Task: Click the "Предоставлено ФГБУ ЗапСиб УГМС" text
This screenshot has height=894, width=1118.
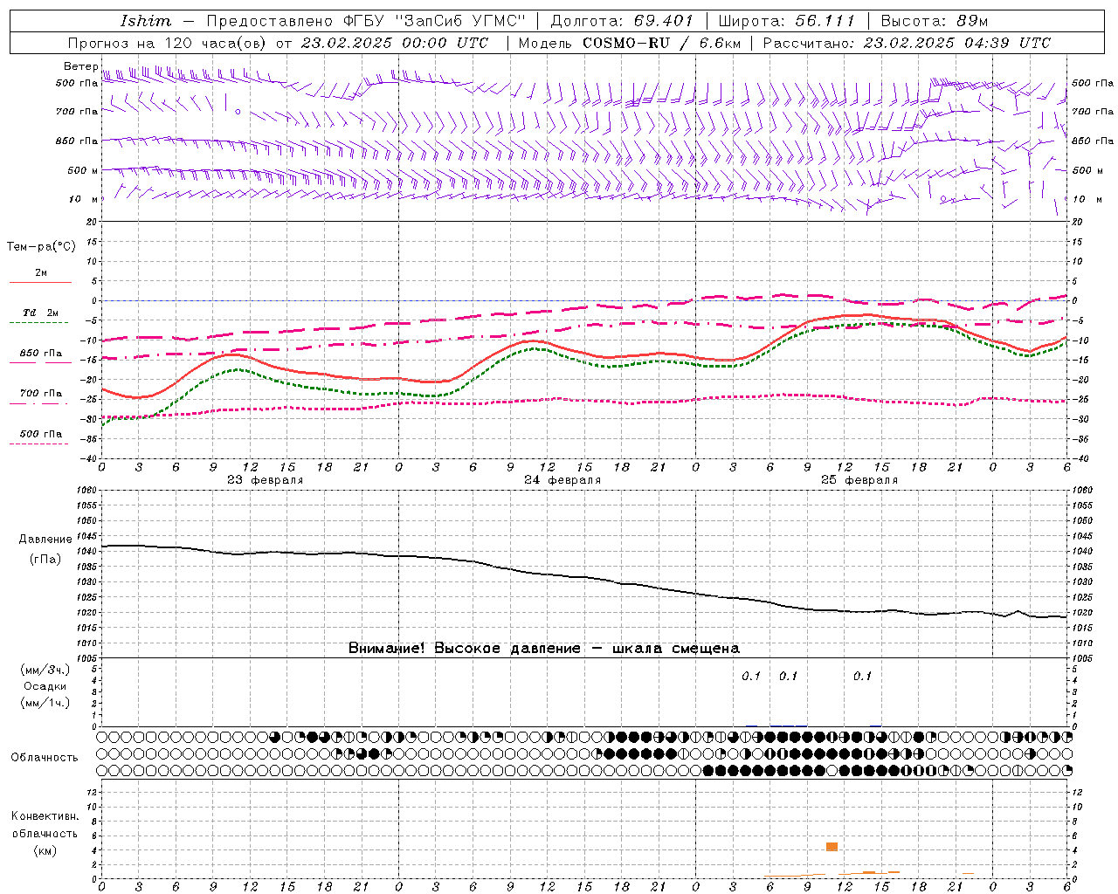Action: tap(366, 21)
